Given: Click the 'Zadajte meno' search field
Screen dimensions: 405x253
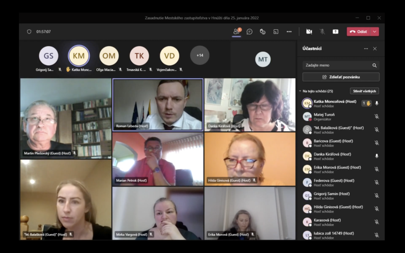Looking at the screenshot, I should (x=336, y=65).
